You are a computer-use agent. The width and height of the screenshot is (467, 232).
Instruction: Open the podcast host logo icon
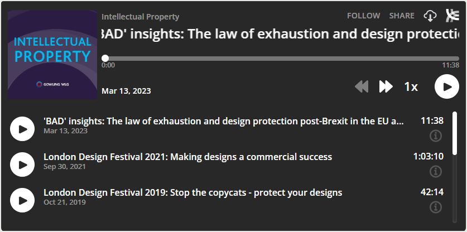(x=452, y=16)
